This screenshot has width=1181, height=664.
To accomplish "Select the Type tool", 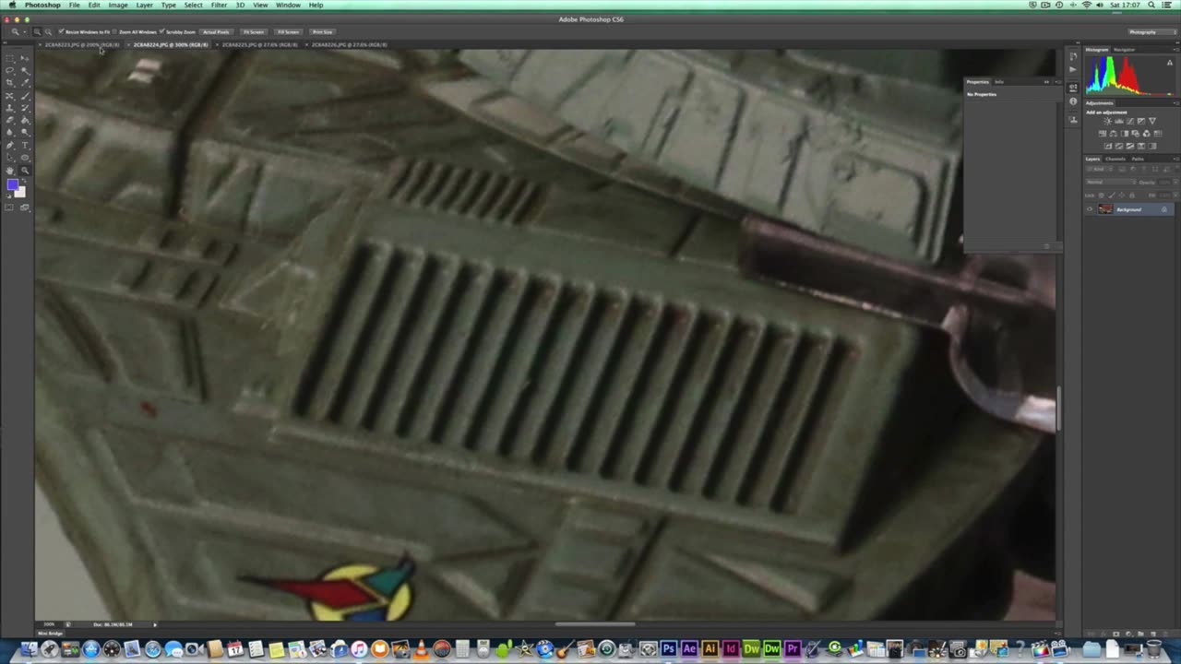I will tap(25, 146).
